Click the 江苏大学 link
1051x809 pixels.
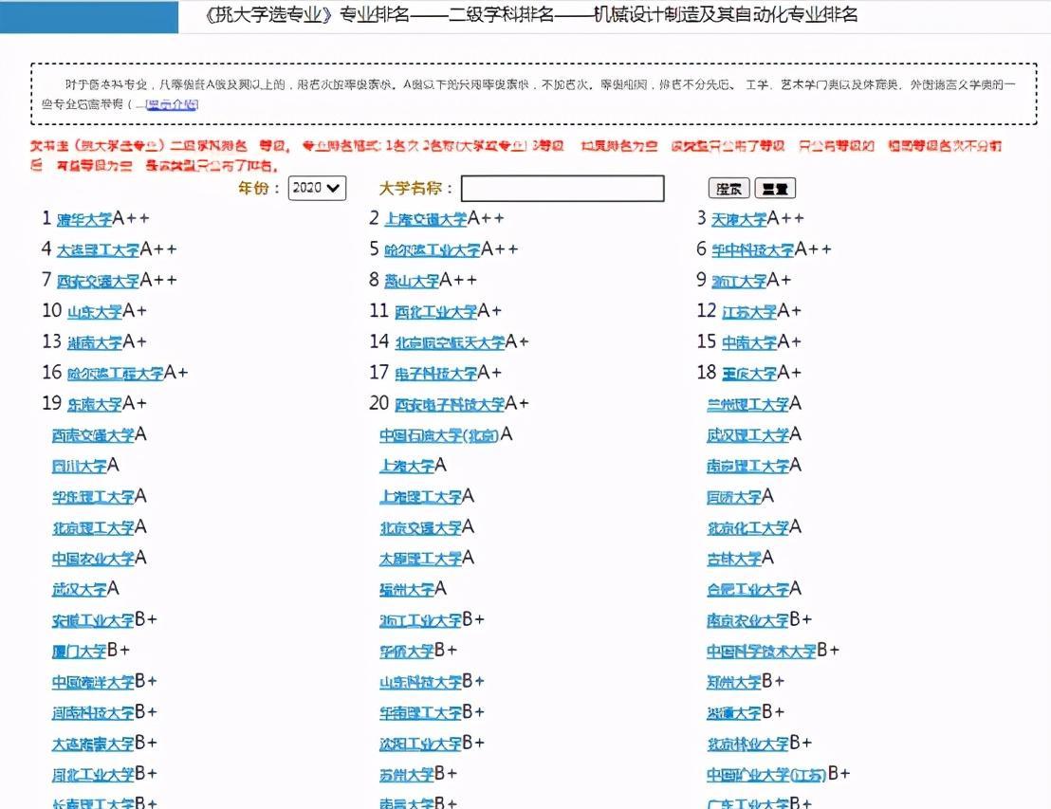pos(749,312)
